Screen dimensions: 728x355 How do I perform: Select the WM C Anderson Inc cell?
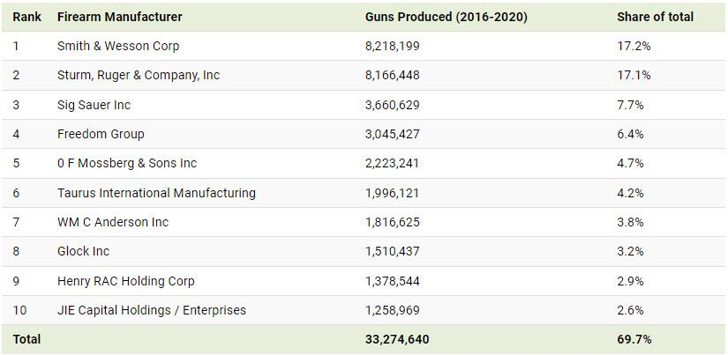pyautogui.click(x=112, y=222)
